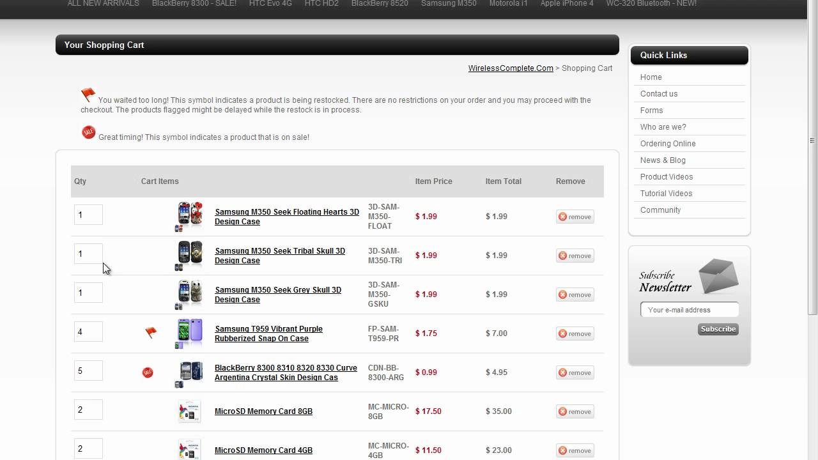Open WC-320 Bluetooth - NEW! menu item

tap(651, 4)
